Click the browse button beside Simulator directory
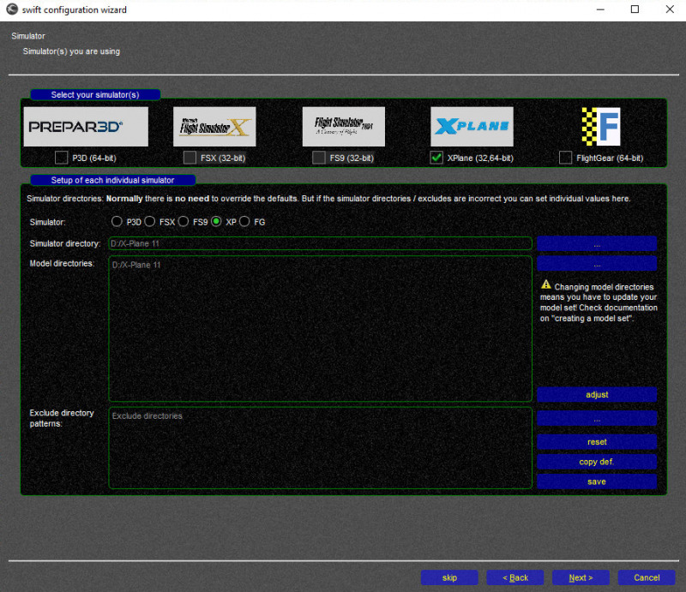Viewport: 686px width, 592px height. [x=597, y=244]
